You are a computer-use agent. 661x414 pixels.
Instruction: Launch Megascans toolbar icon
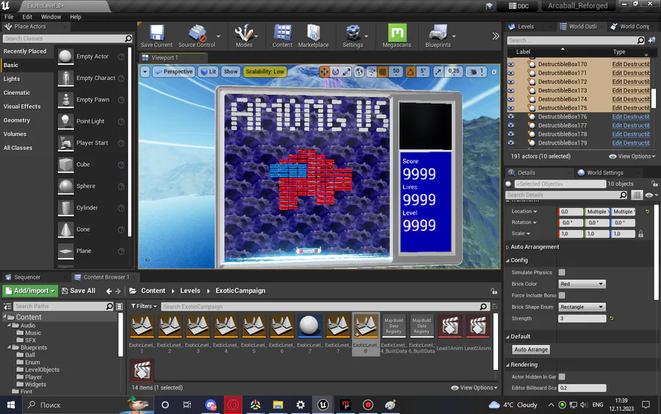[397, 36]
